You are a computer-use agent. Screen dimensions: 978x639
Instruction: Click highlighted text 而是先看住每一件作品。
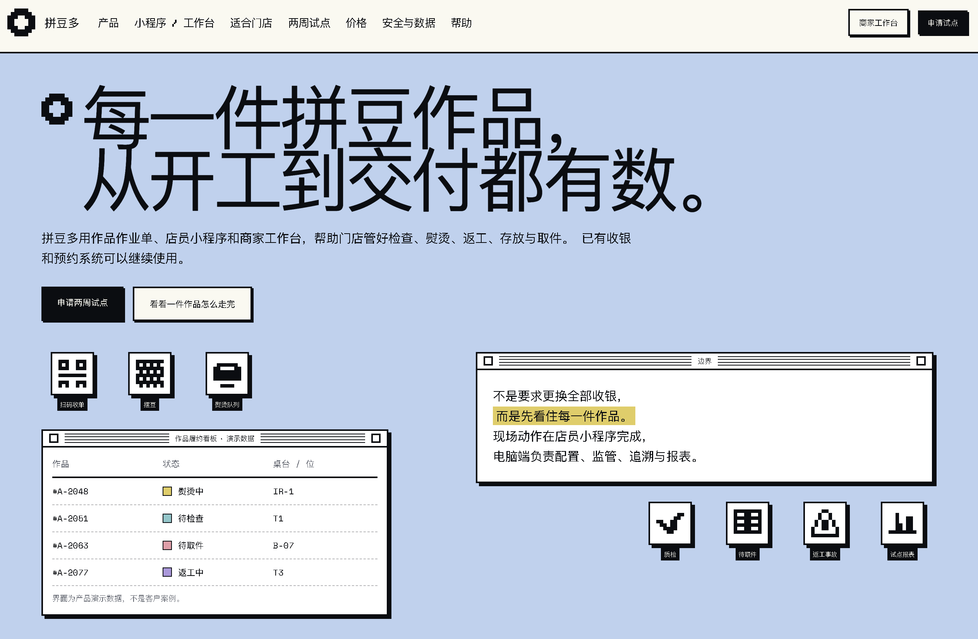click(564, 416)
